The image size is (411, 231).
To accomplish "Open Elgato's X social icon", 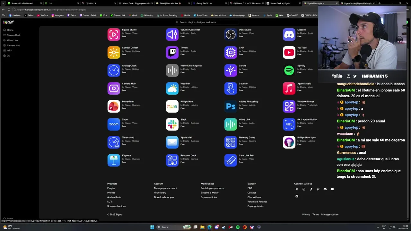I will pyautogui.click(x=297, y=189).
